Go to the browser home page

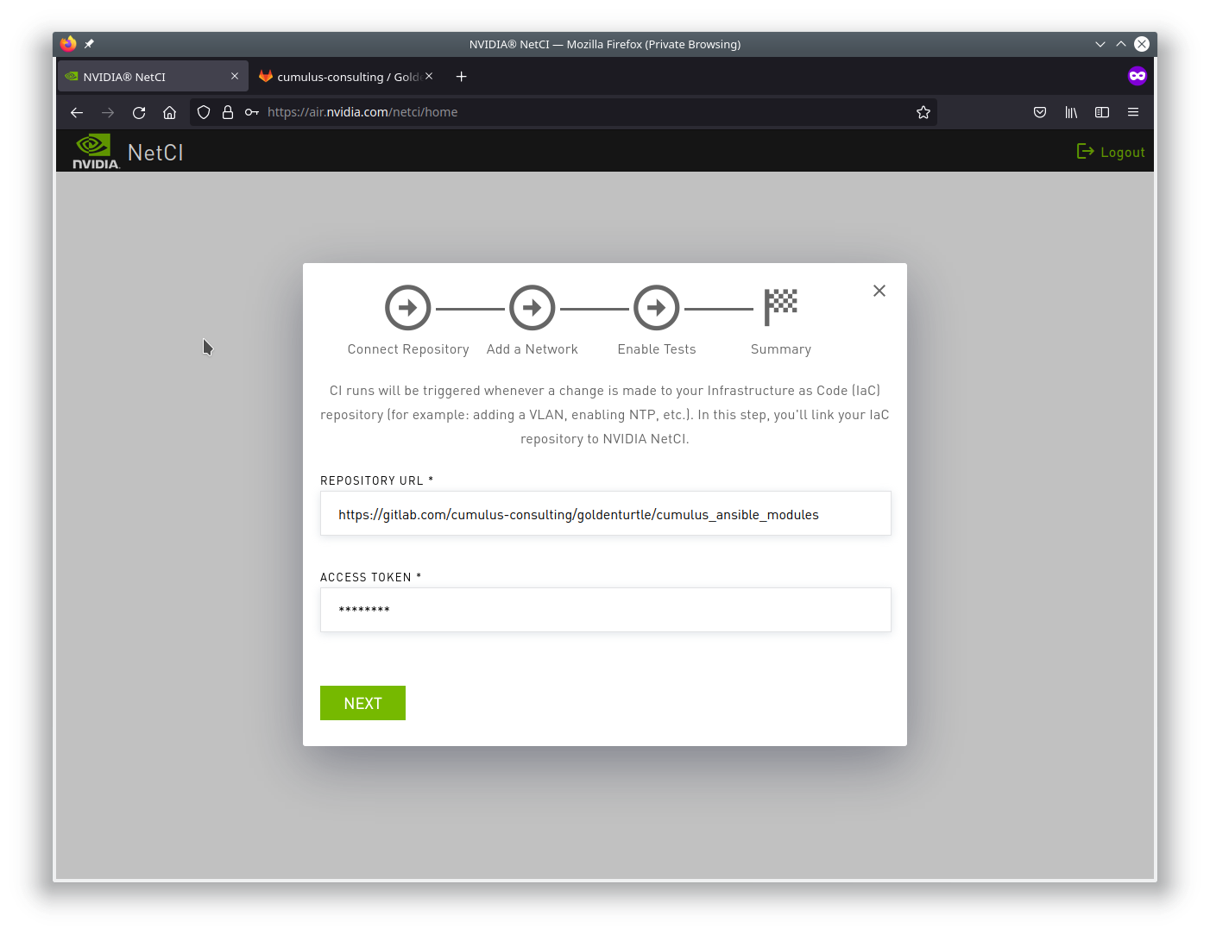[x=170, y=112]
